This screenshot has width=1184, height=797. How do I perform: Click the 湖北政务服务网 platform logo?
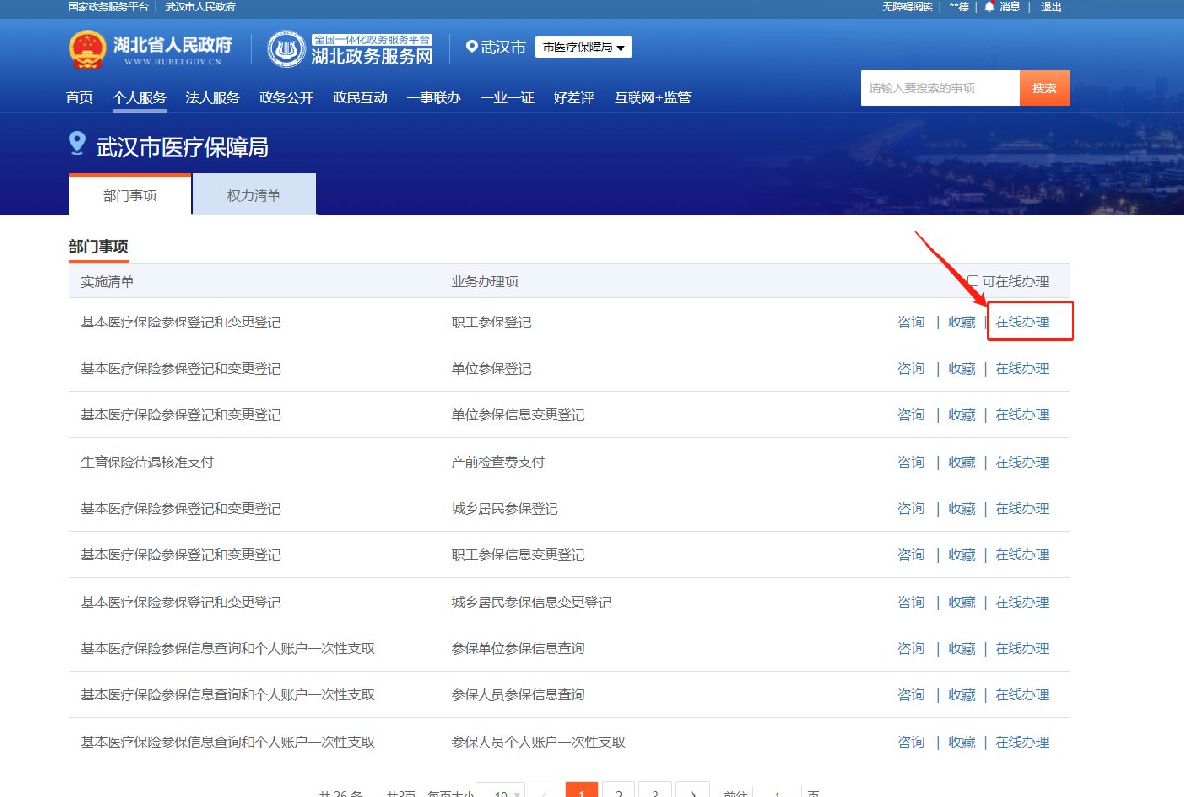[286, 49]
